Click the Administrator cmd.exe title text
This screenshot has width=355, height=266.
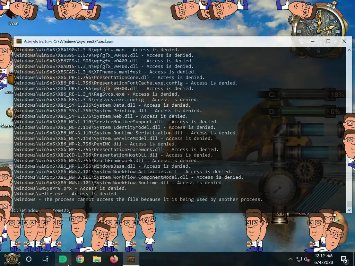point(68,42)
